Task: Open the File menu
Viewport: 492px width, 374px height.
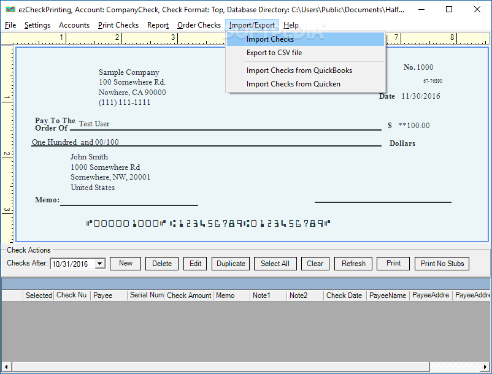Action: (x=10, y=25)
